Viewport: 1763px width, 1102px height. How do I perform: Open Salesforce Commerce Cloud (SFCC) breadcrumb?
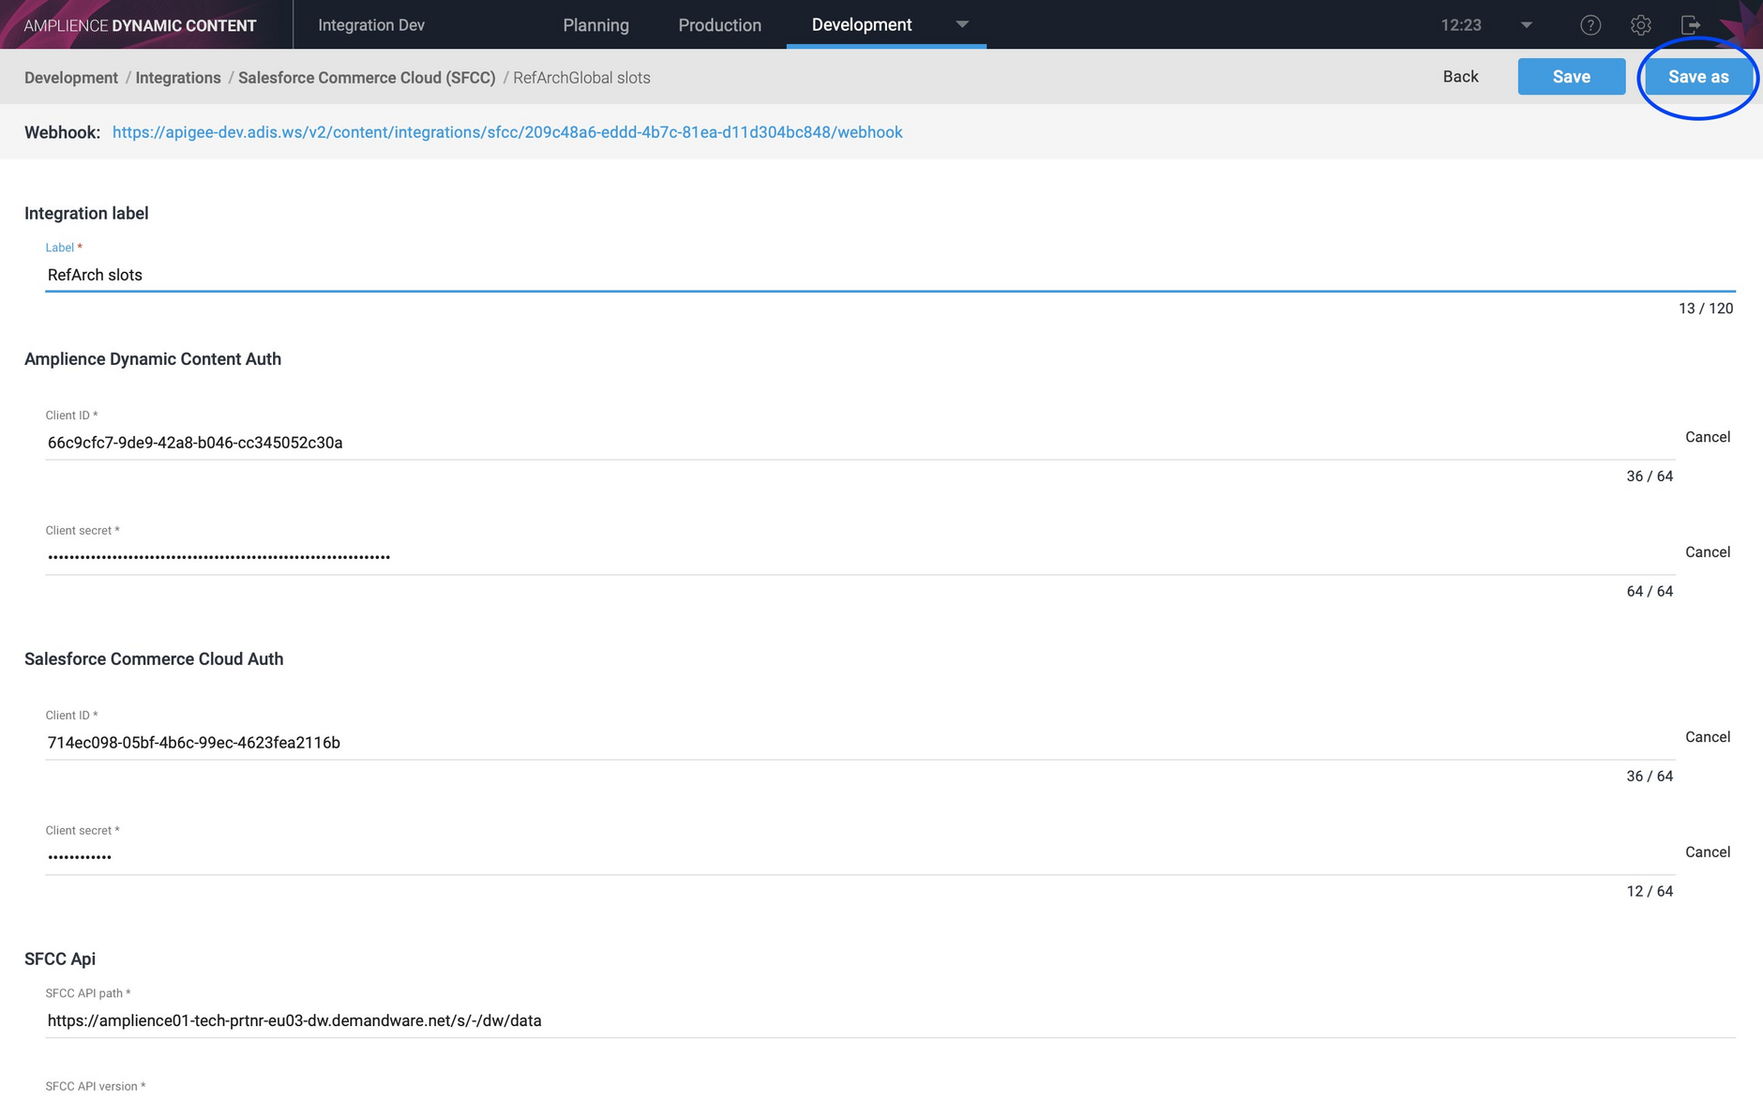367,78
